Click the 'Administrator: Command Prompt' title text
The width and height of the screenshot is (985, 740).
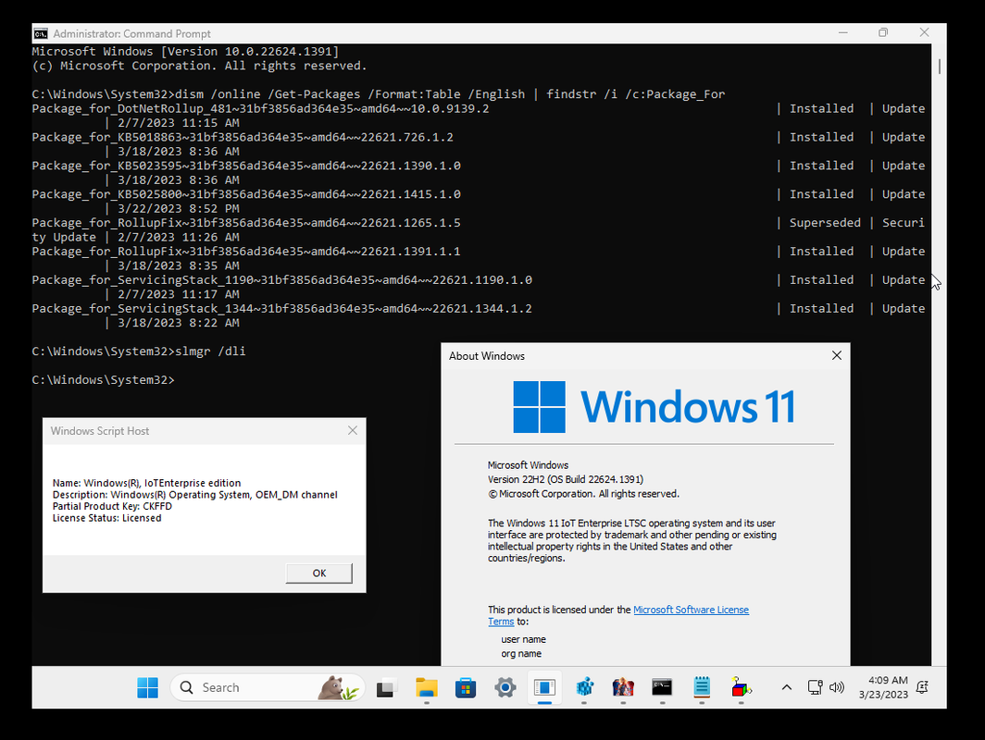point(131,34)
